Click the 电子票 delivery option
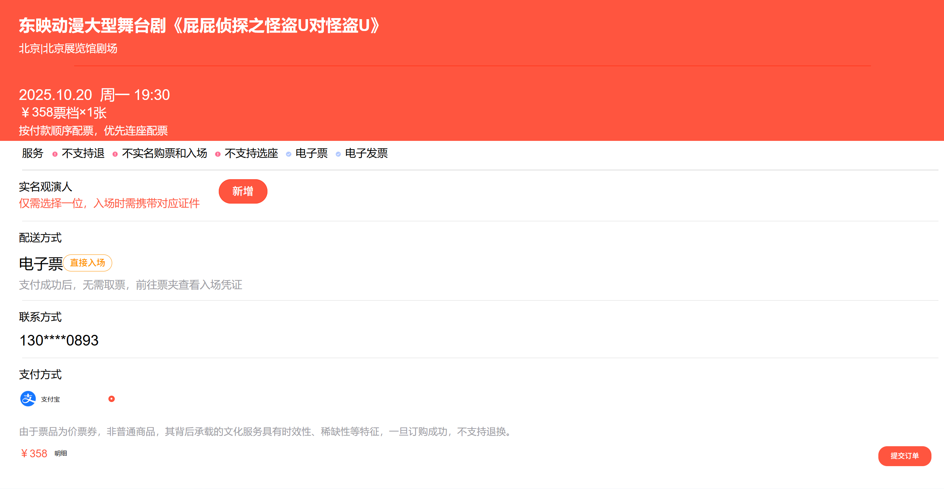The width and height of the screenshot is (944, 489). pos(41,264)
